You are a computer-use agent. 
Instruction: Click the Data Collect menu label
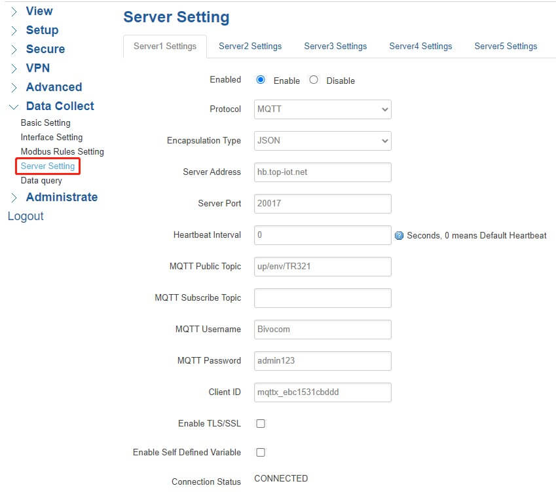(x=60, y=106)
